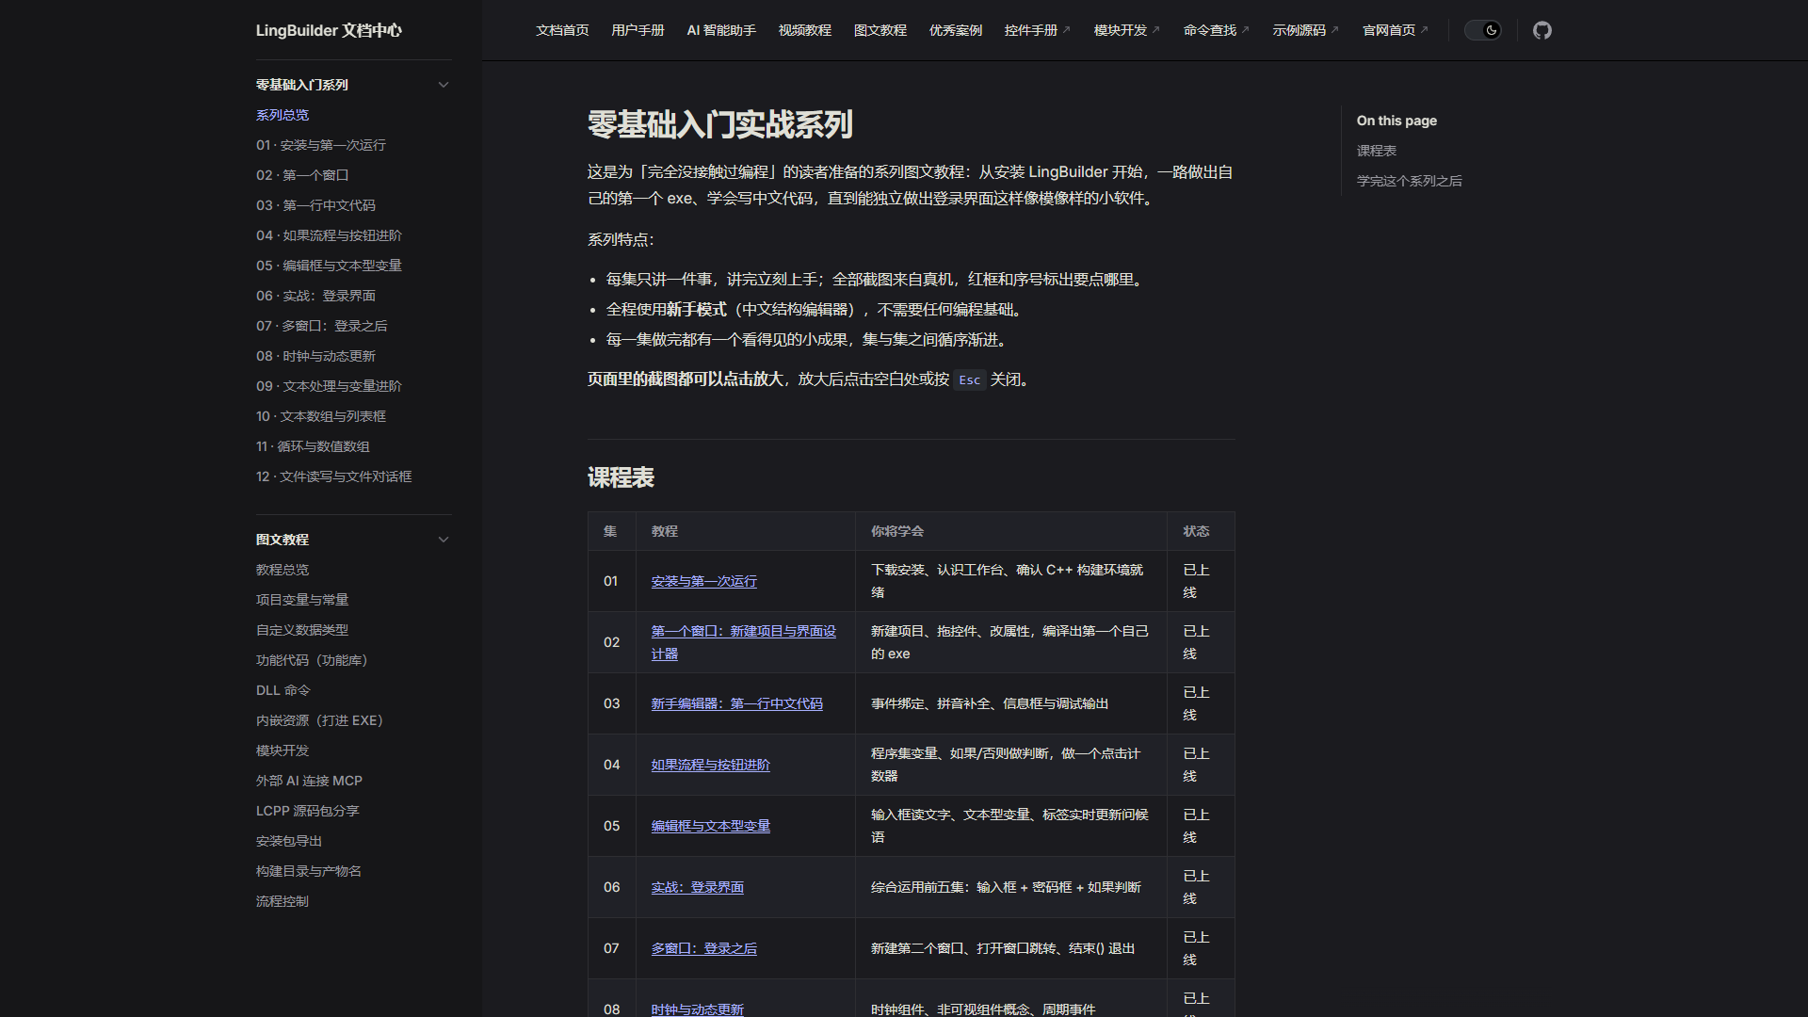Go to AI 智能助手 page
The height and width of the screenshot is (1017, 1808).
pyautogui.click(x=721, y=30)
